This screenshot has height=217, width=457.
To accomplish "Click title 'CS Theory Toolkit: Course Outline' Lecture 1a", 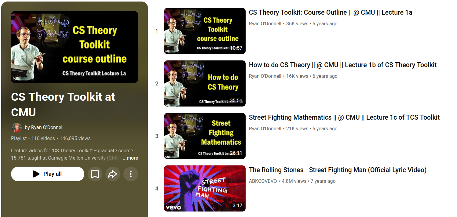I will pyautogui.click(x=330, y=13).
